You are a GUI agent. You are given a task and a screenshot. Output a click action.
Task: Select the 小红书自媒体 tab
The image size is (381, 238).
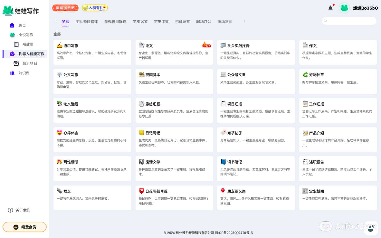coord(87,21)
